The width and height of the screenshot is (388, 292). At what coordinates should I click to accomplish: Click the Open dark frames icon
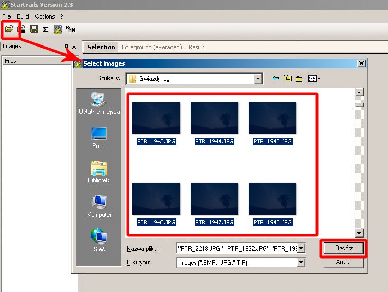pos(22,30)
